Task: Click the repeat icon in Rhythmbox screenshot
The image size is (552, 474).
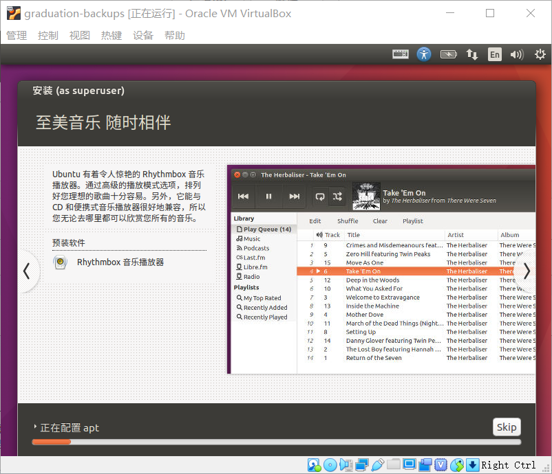Action: [320, 196]
